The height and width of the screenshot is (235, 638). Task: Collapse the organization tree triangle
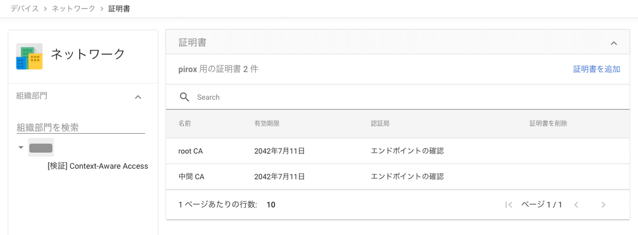point(21,147)
